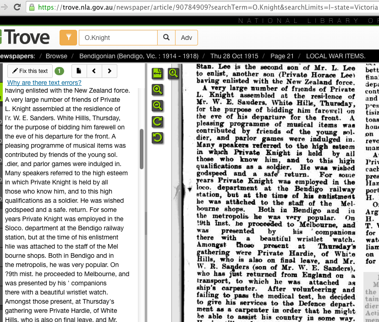Reload the page in the browser

tap(17, 7)
